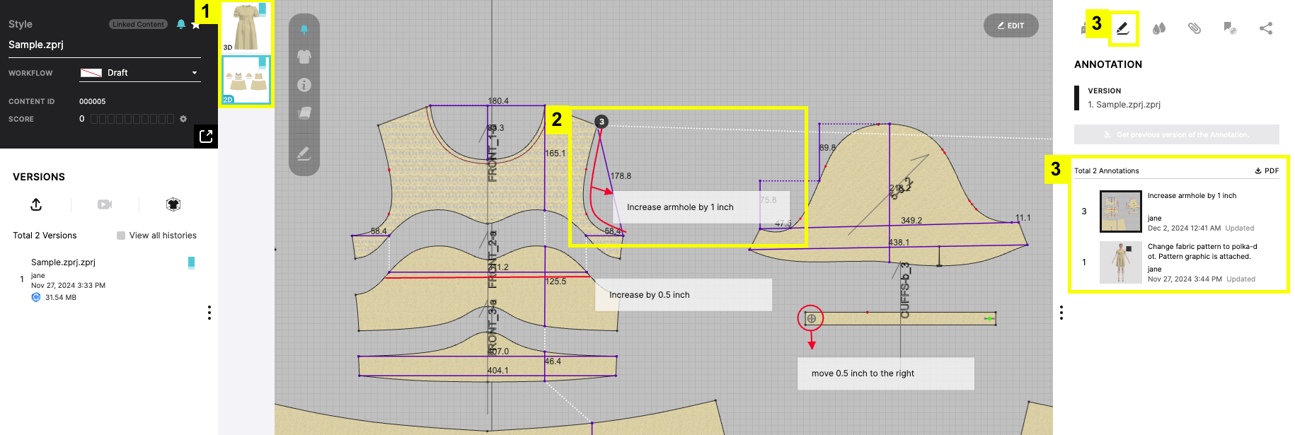Click the 1. Sample.zprj.zprj version label
Viewport: 1295px width, 435px height.
coord(1124,105)
